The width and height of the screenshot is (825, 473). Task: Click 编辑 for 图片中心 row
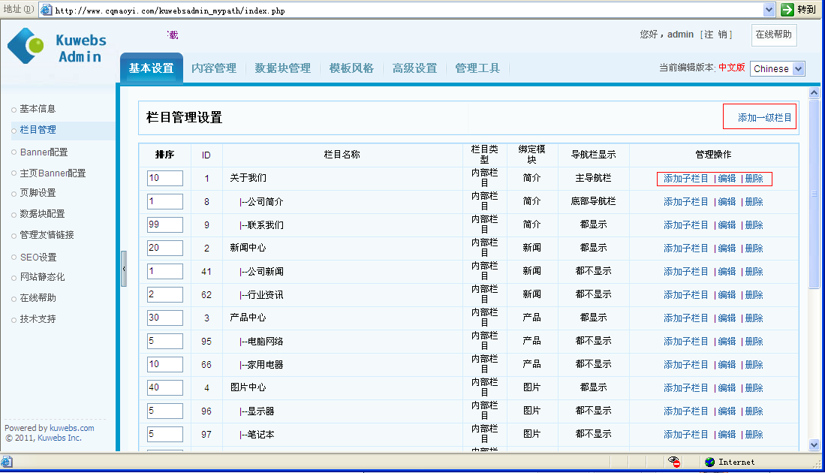tap(727, 388)
